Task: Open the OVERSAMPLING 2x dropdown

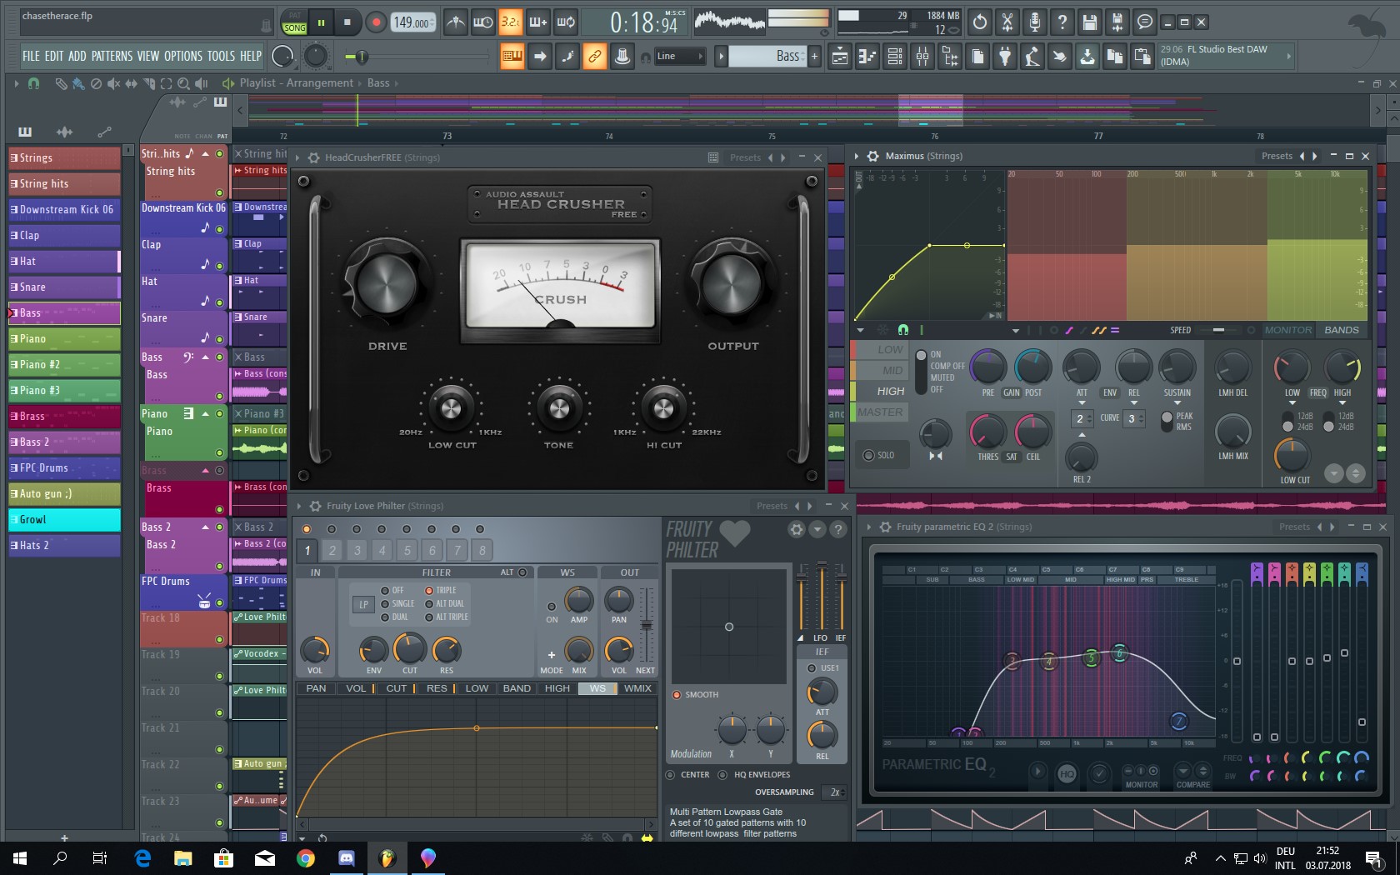Action: pyautogui.click(x=834, y=792)
